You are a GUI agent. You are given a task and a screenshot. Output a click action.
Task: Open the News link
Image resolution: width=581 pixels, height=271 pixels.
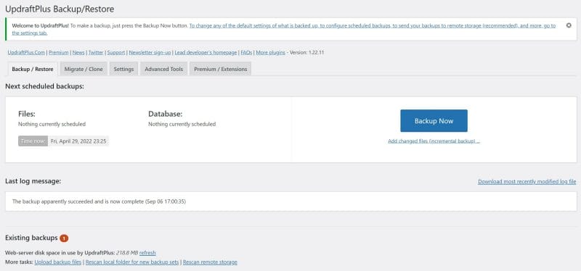pyautogui.click(x=78, y=52)
